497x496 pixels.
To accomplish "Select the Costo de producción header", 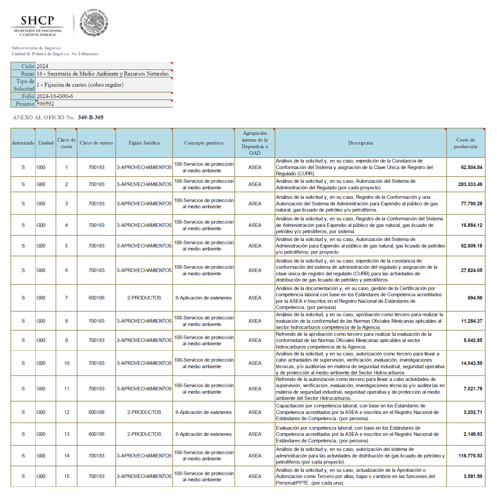I will [465, 143].
